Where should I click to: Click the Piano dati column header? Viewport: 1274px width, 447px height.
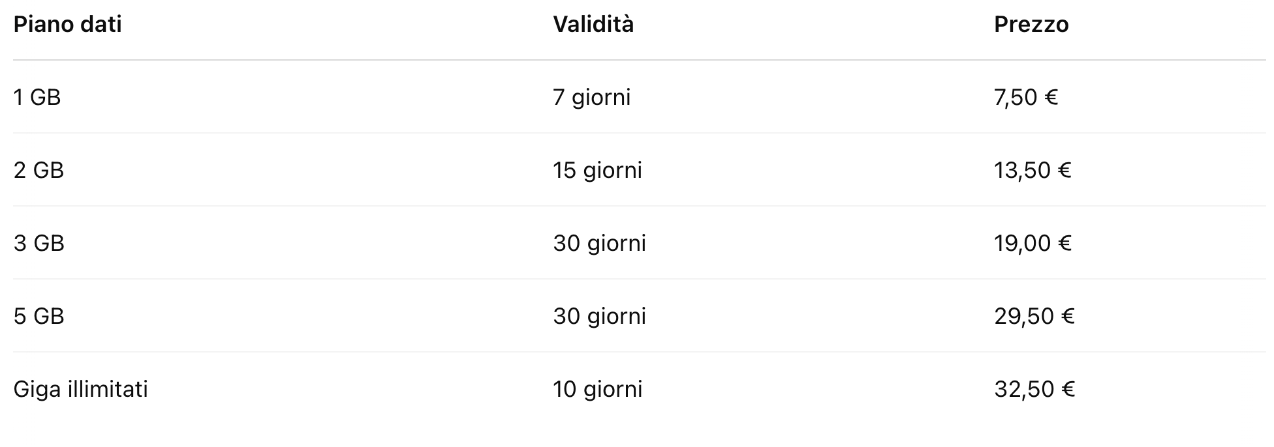[x=67, y=25]
